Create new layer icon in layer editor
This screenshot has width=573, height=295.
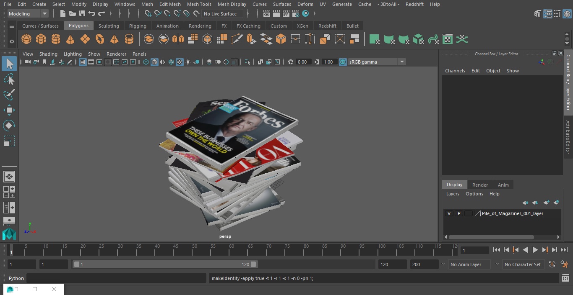pos(546,203)
